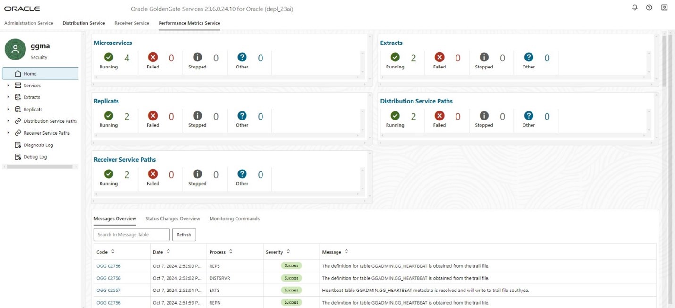Expand the Services tree node arrow

click(x=8, y=86)
